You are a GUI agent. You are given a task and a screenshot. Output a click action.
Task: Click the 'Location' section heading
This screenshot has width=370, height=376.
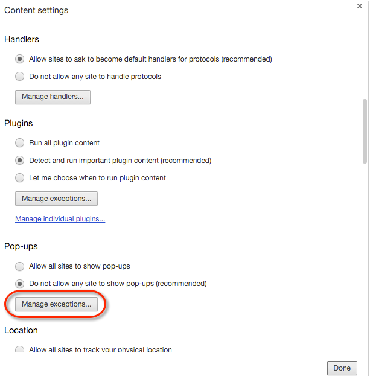pos(21,330)
